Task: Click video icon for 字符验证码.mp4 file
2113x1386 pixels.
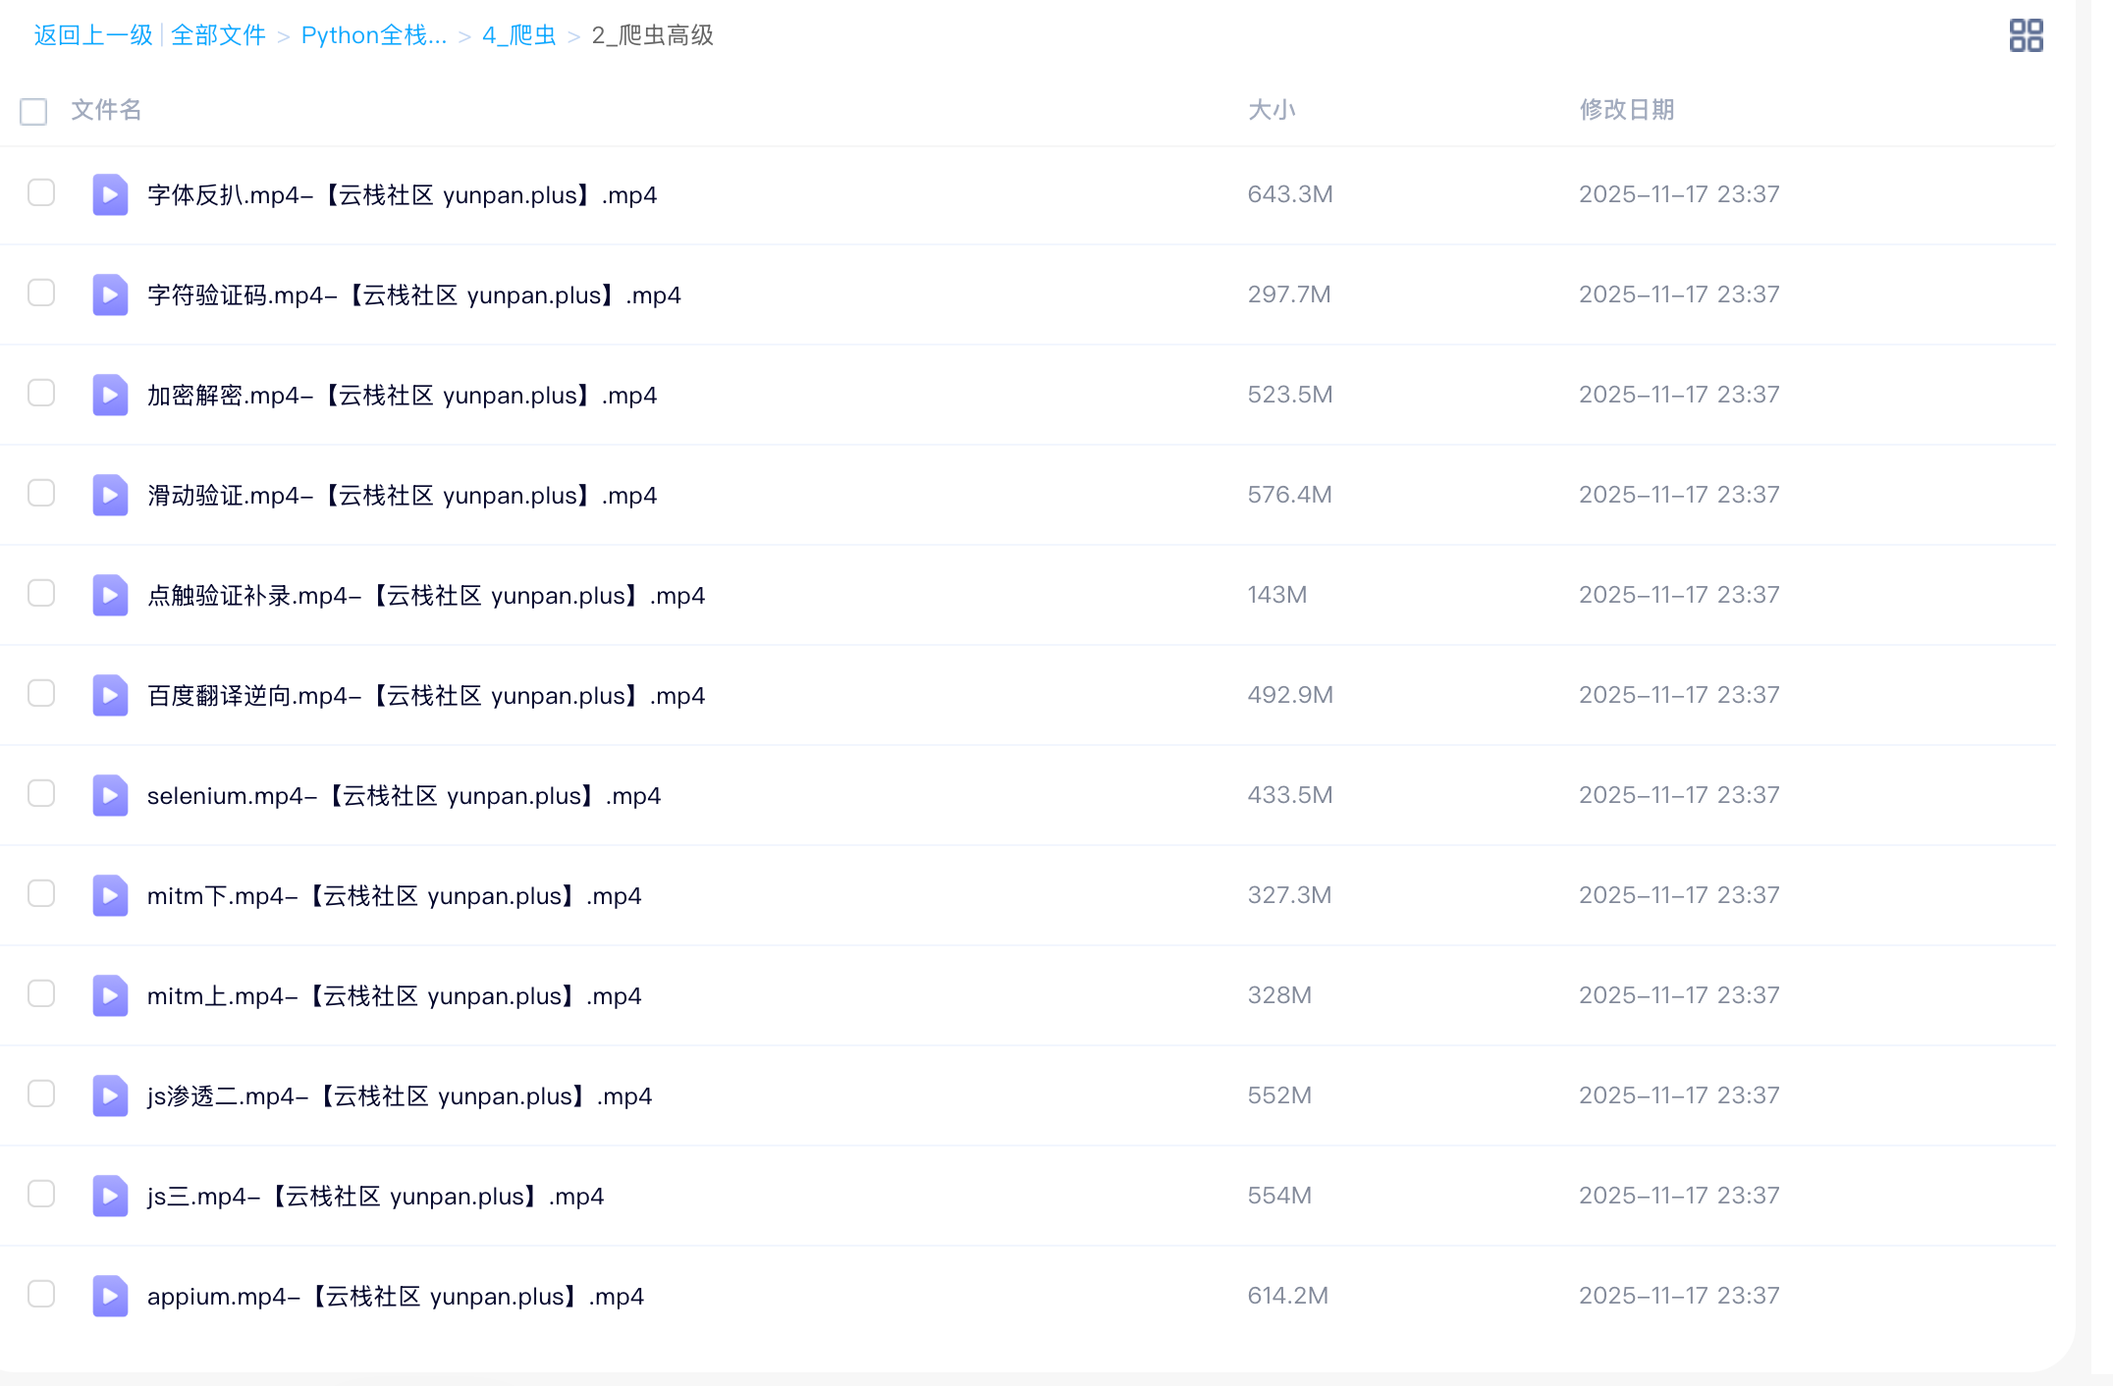Action: pyautogui.click(x=110, y=294)
